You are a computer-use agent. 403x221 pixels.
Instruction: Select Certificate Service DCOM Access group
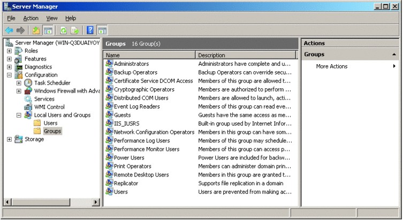click(x=153, y=81)
